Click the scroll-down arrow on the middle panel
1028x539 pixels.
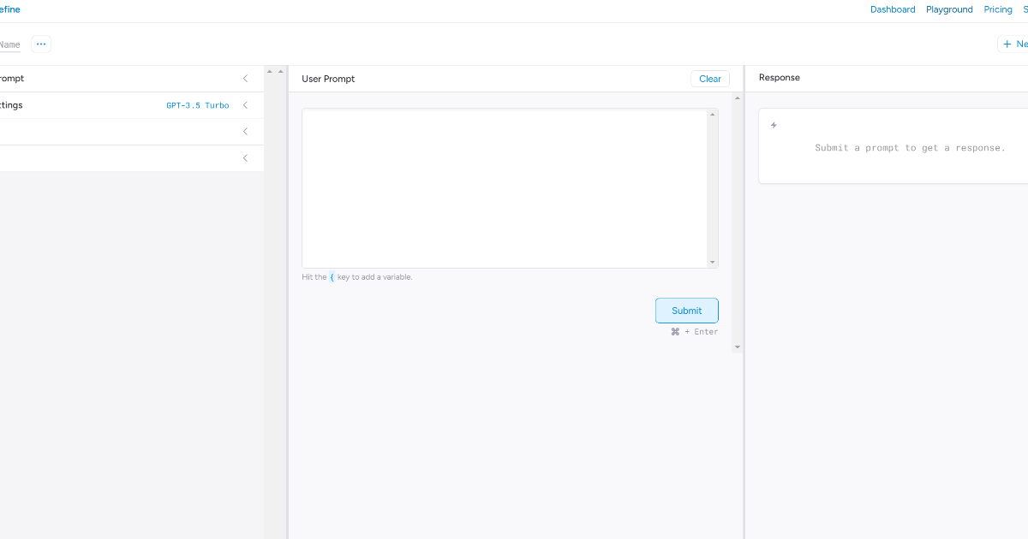737,346
